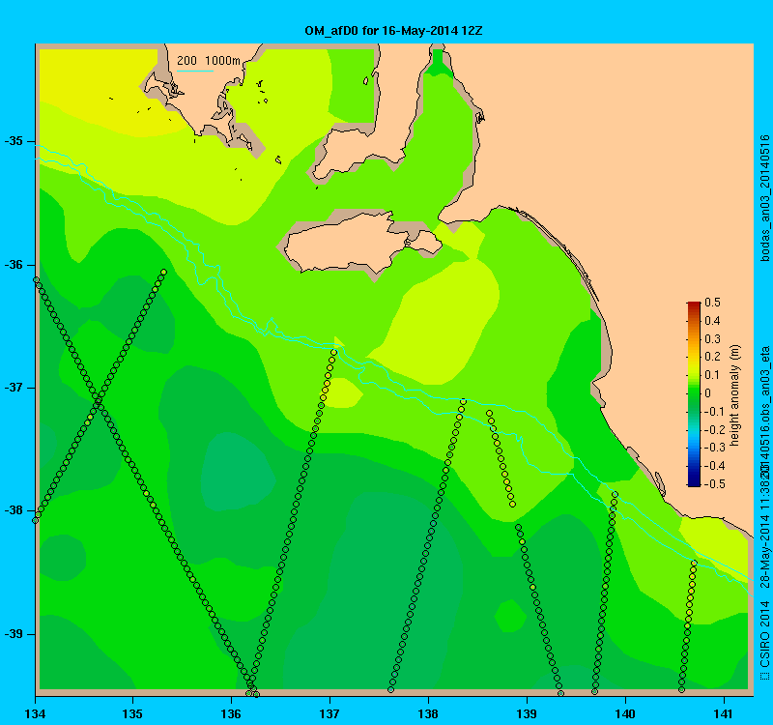Click the -0.4 tick on the color bar
The image size is (773, 725).
[x=715, y=466]
